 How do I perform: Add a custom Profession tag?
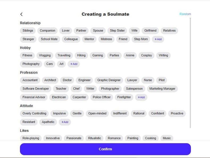(x=141, y=97)
